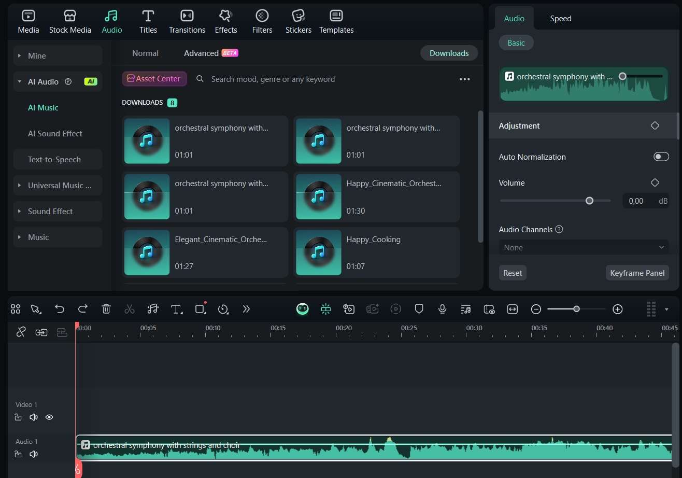Image resolution: width=682 pixels, height=478 pixels.
Task: Open the Stock Media tab
Action: [x=70, y=22]
